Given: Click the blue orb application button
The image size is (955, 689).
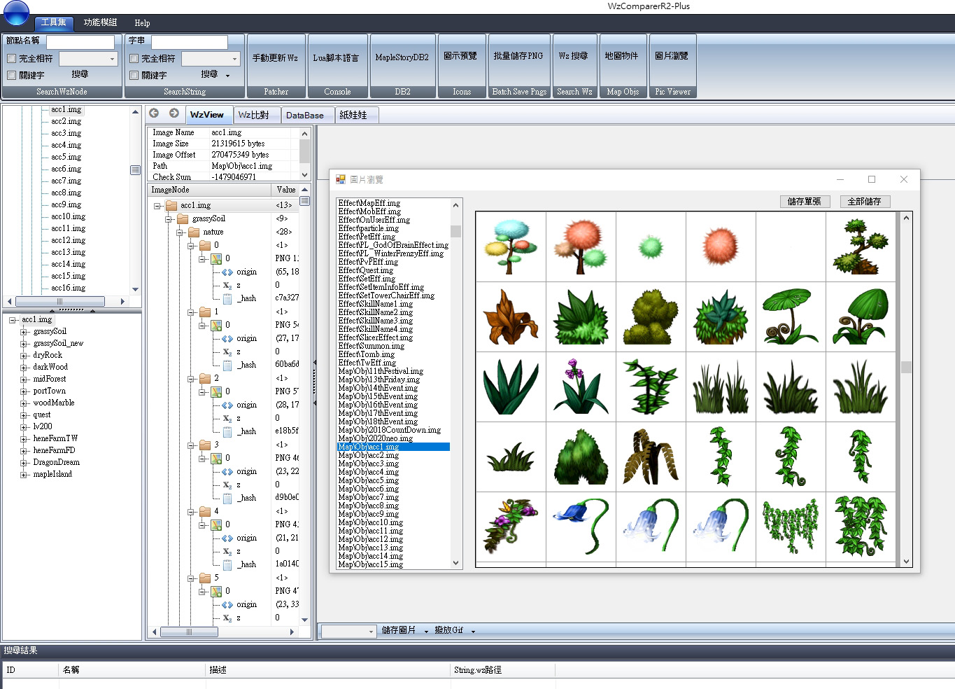Looking at the screenshot, I should pos(16,12).
